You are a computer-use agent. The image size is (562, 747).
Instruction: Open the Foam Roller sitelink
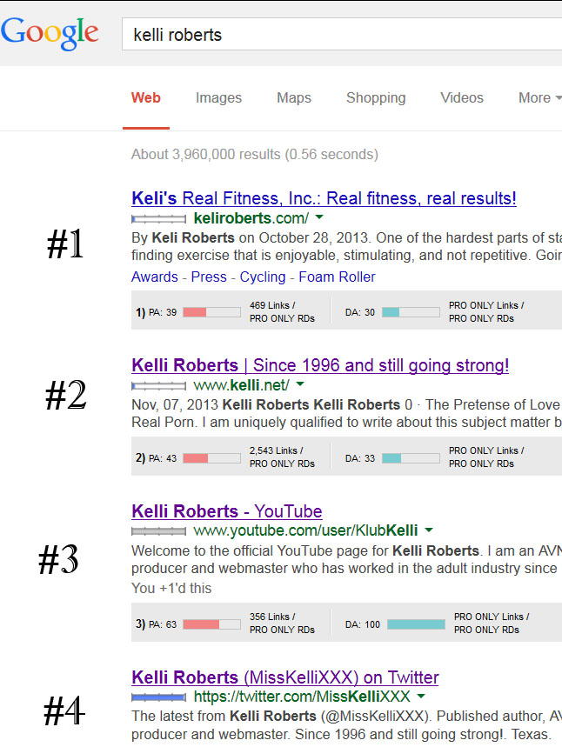(337, 277)
